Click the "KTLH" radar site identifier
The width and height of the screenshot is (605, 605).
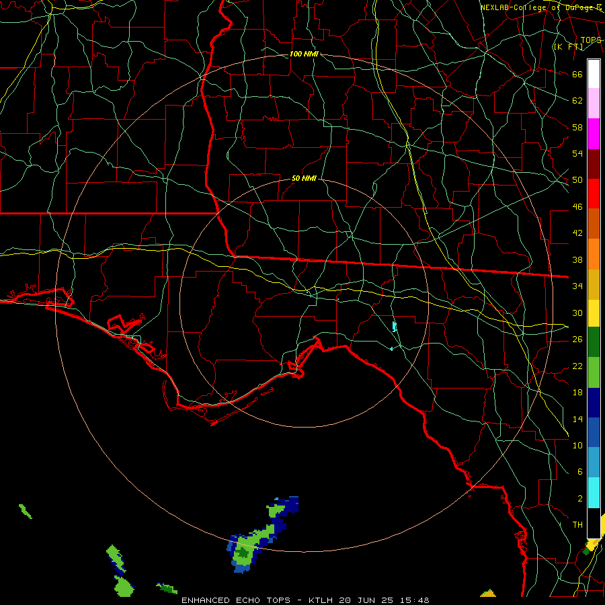[321, 600]
